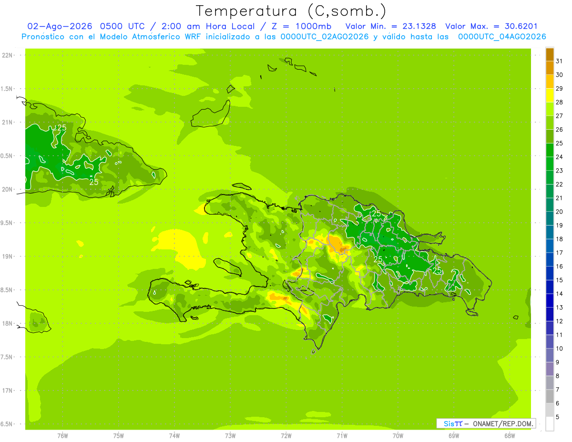Pick the orange legend swatch between 30 and 31
The width and height of the screenshot is (572, 442).
(x=550, y=68)
